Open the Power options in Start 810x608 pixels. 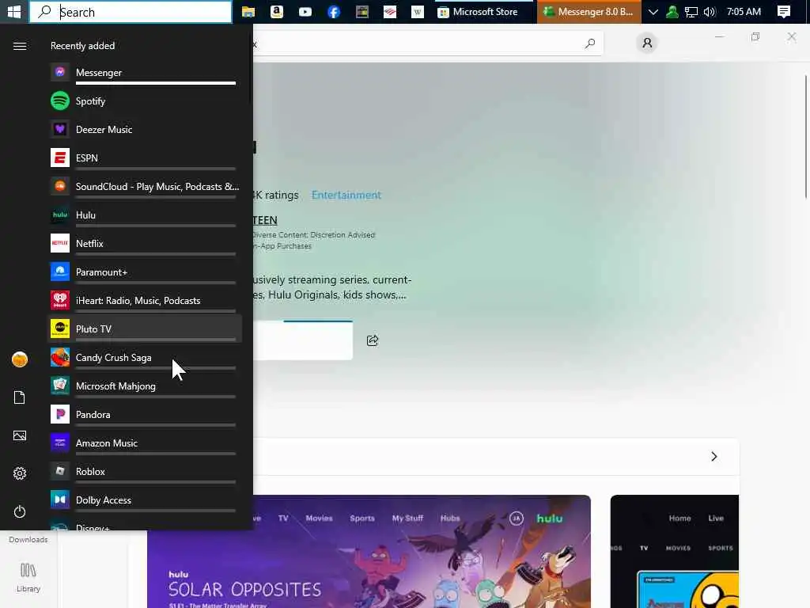(20, 511)
